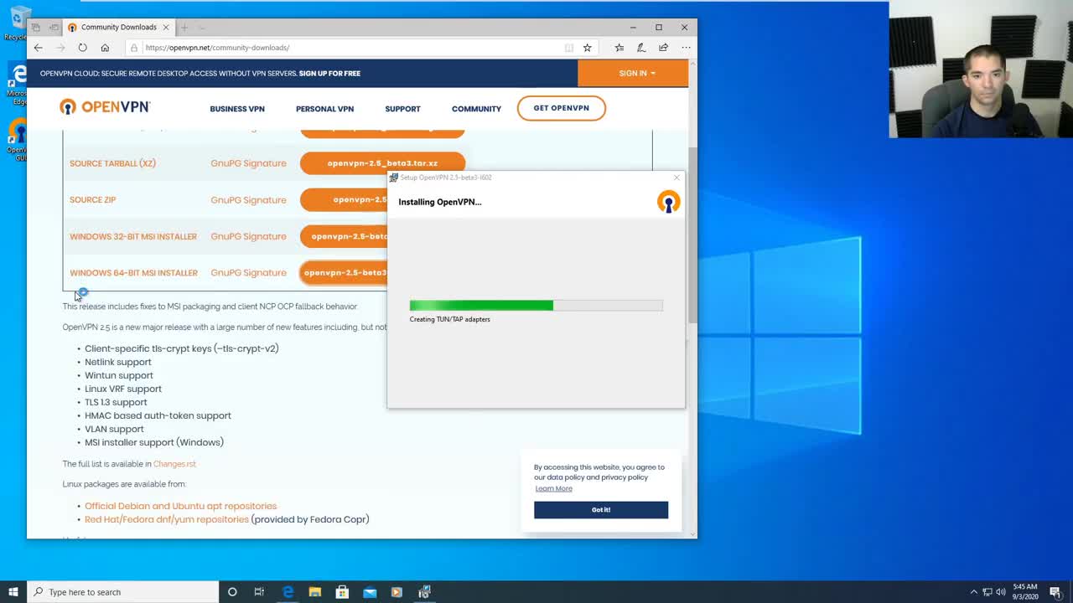Download the SOURCE ZIP openvpn file
The width and height of the screenshot is (1073, 603).
point(344,199)
